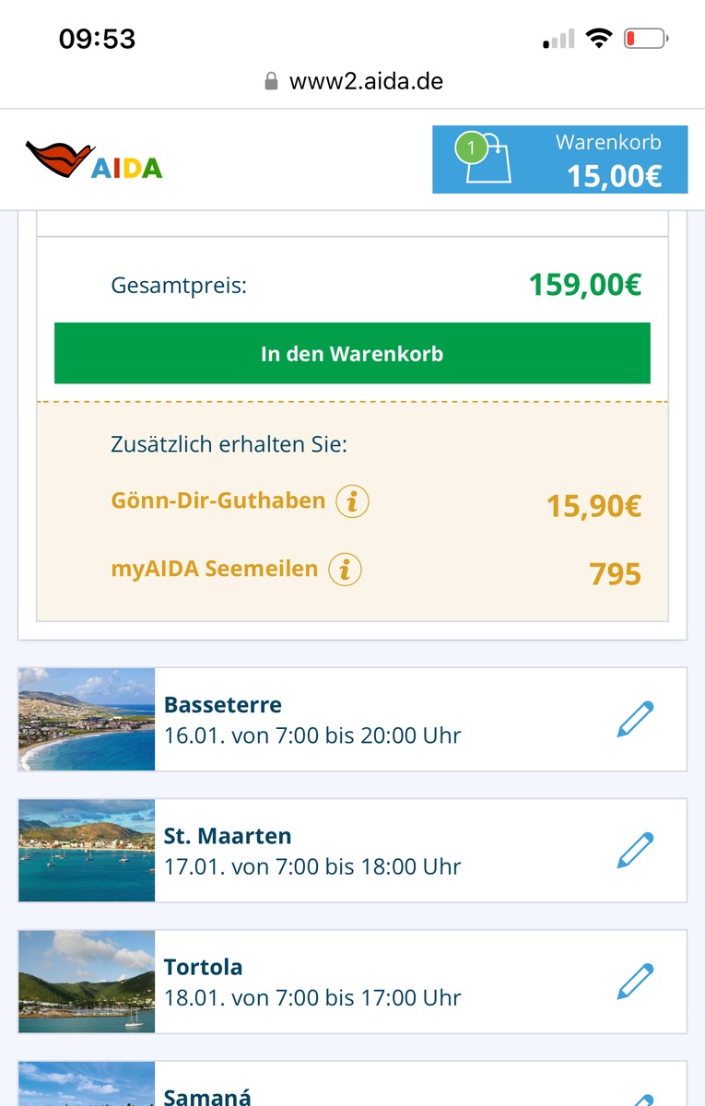Viewport: 705px width, 1106px height.
Task: Edit the Tortola port stop
Action: (x=635, y=982)
